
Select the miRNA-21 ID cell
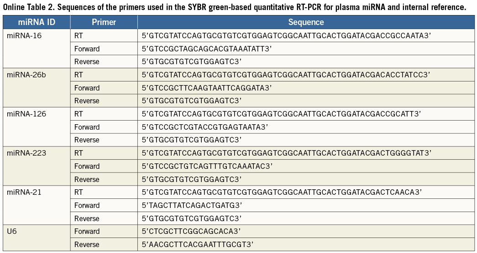pos(25,192)
